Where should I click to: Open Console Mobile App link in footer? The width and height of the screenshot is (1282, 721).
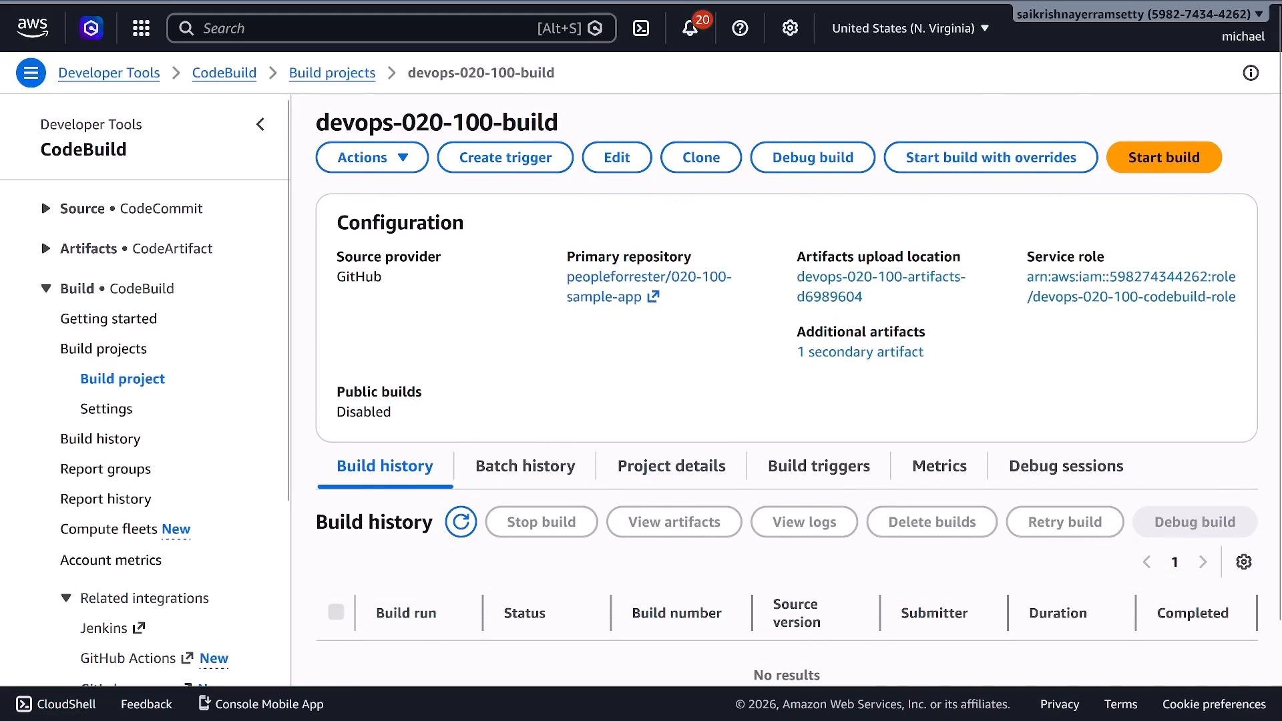[x=261, y=704]
